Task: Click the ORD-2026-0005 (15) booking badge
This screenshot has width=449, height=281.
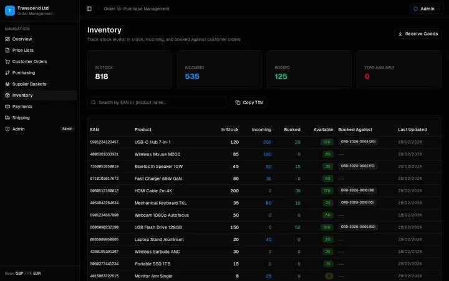Action: coord(358,166)
